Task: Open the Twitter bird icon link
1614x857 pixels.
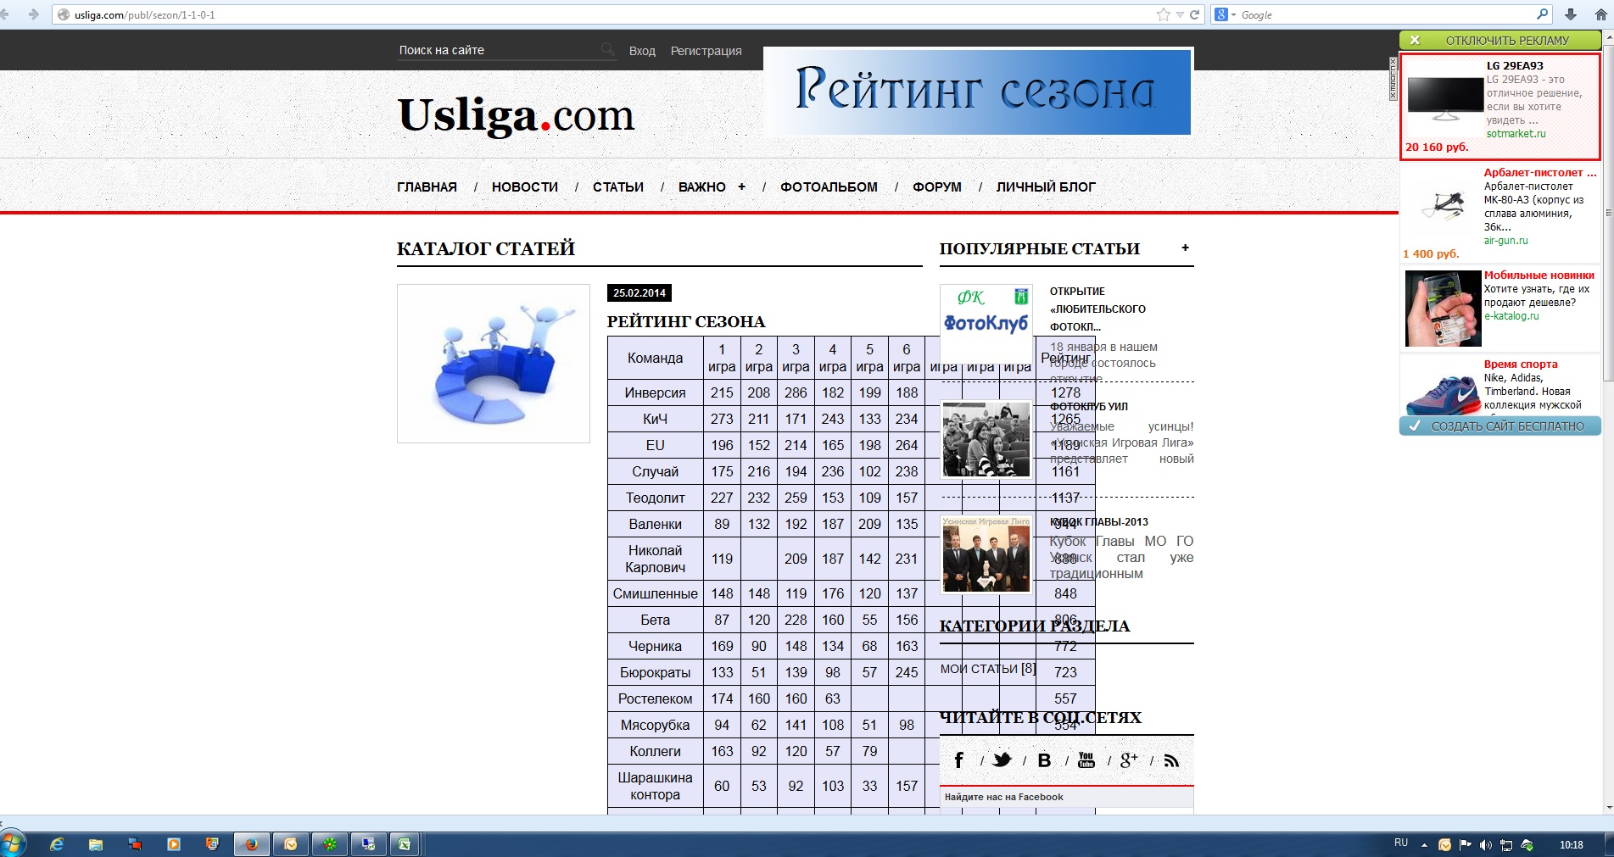Action: pos(1002,760)
